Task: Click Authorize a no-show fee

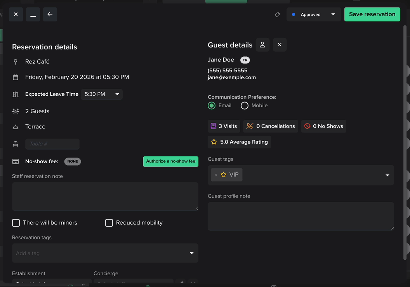Action: (x=170, y=161)
